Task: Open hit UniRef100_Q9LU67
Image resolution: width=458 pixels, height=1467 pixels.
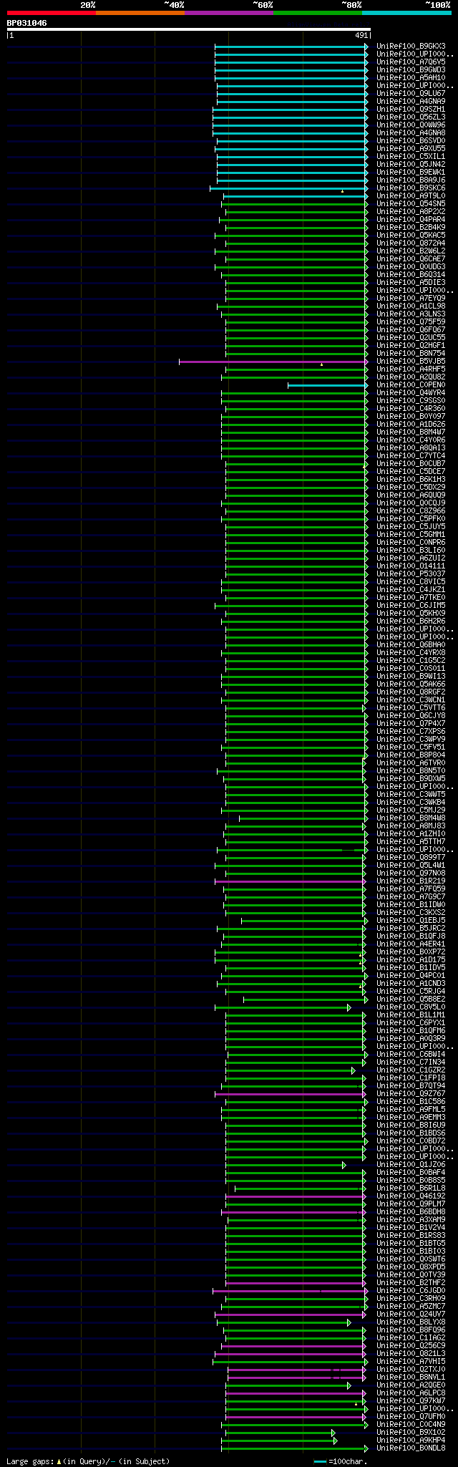Action: [411, 94]
